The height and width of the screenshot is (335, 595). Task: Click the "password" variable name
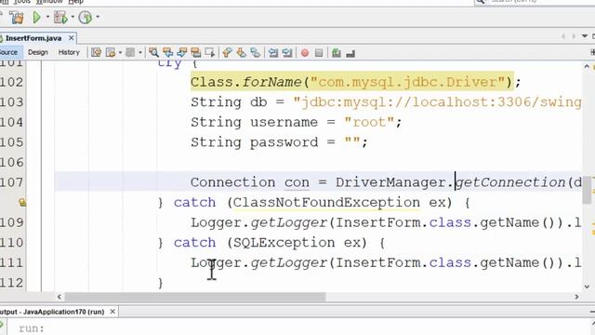point(284,142)
